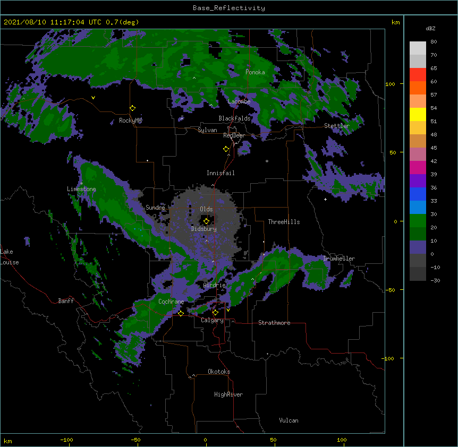458x447 pixels.
Task: Click the Ponoka city label
Action: (x=255, y=72)
